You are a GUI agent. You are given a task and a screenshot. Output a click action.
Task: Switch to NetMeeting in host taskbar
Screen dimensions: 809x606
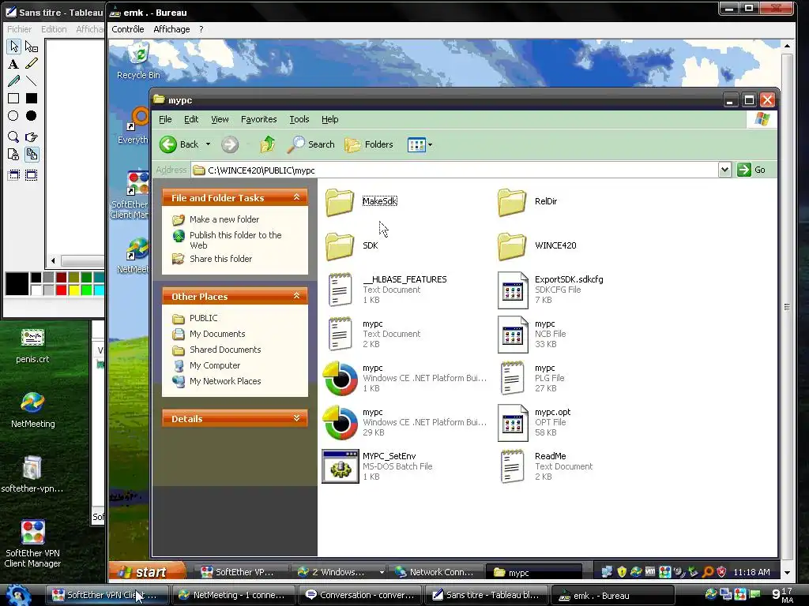(x=232, y=595)
